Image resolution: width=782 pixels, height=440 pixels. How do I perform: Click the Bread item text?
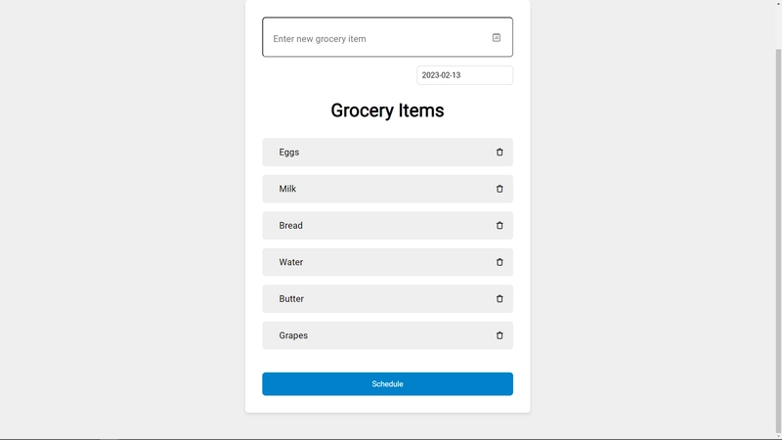[290, 226]
